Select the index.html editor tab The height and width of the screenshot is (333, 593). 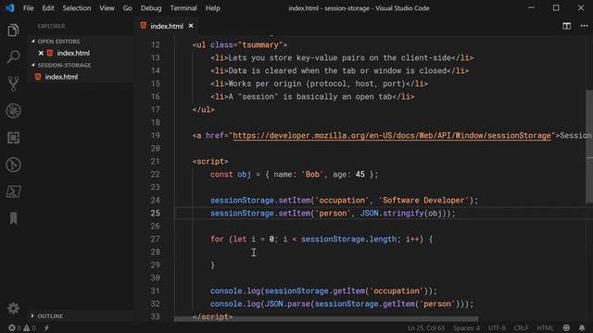coord(167,26)
